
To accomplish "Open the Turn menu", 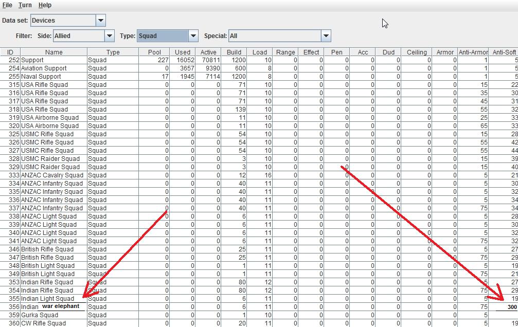I will click(x=25, y=5).
